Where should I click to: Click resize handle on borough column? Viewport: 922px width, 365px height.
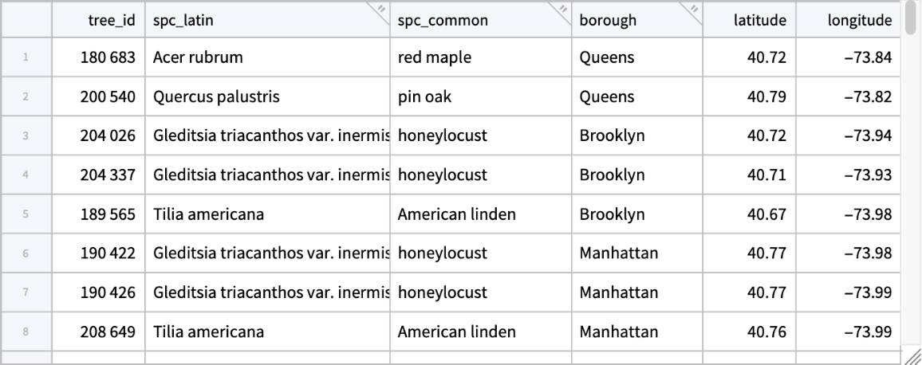click(x=694, y=10)
